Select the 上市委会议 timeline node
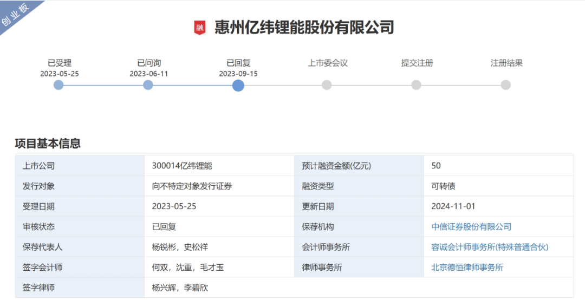This screenshot has height=300, width=585. (x=327, y=85)
